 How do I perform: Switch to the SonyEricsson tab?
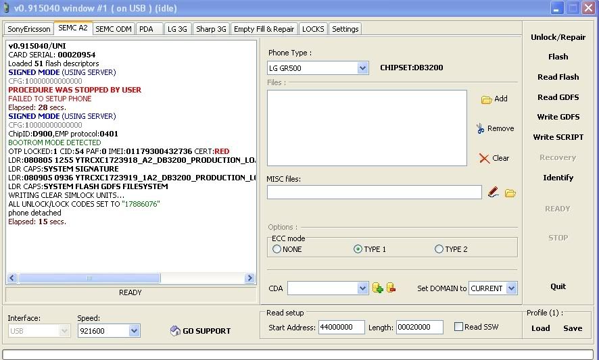point(29,29)
